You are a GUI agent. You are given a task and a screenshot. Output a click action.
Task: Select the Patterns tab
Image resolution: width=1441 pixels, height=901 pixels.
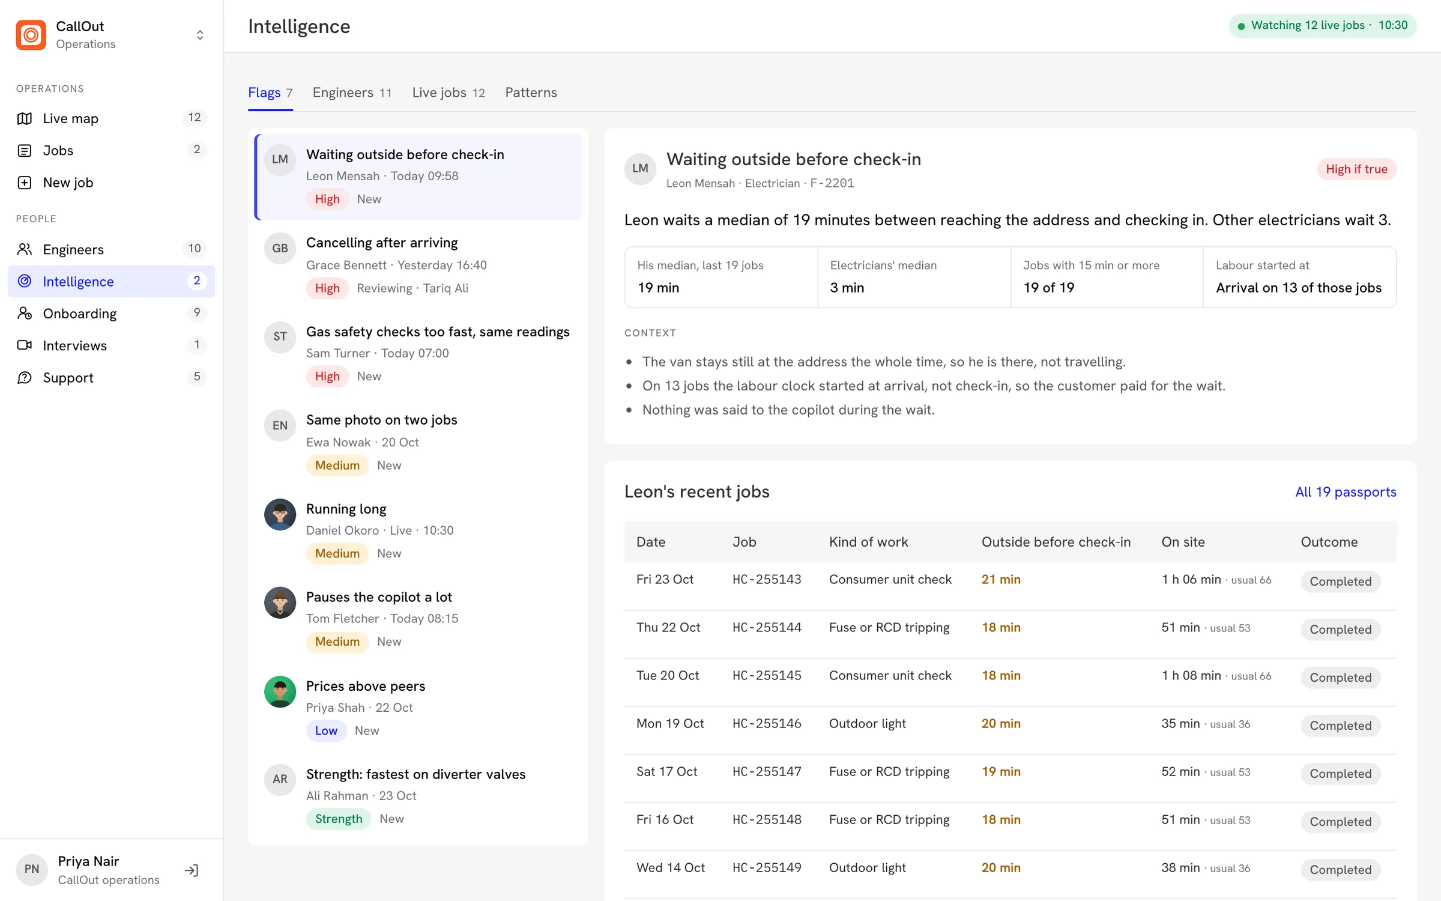click(x=531, y=93)
